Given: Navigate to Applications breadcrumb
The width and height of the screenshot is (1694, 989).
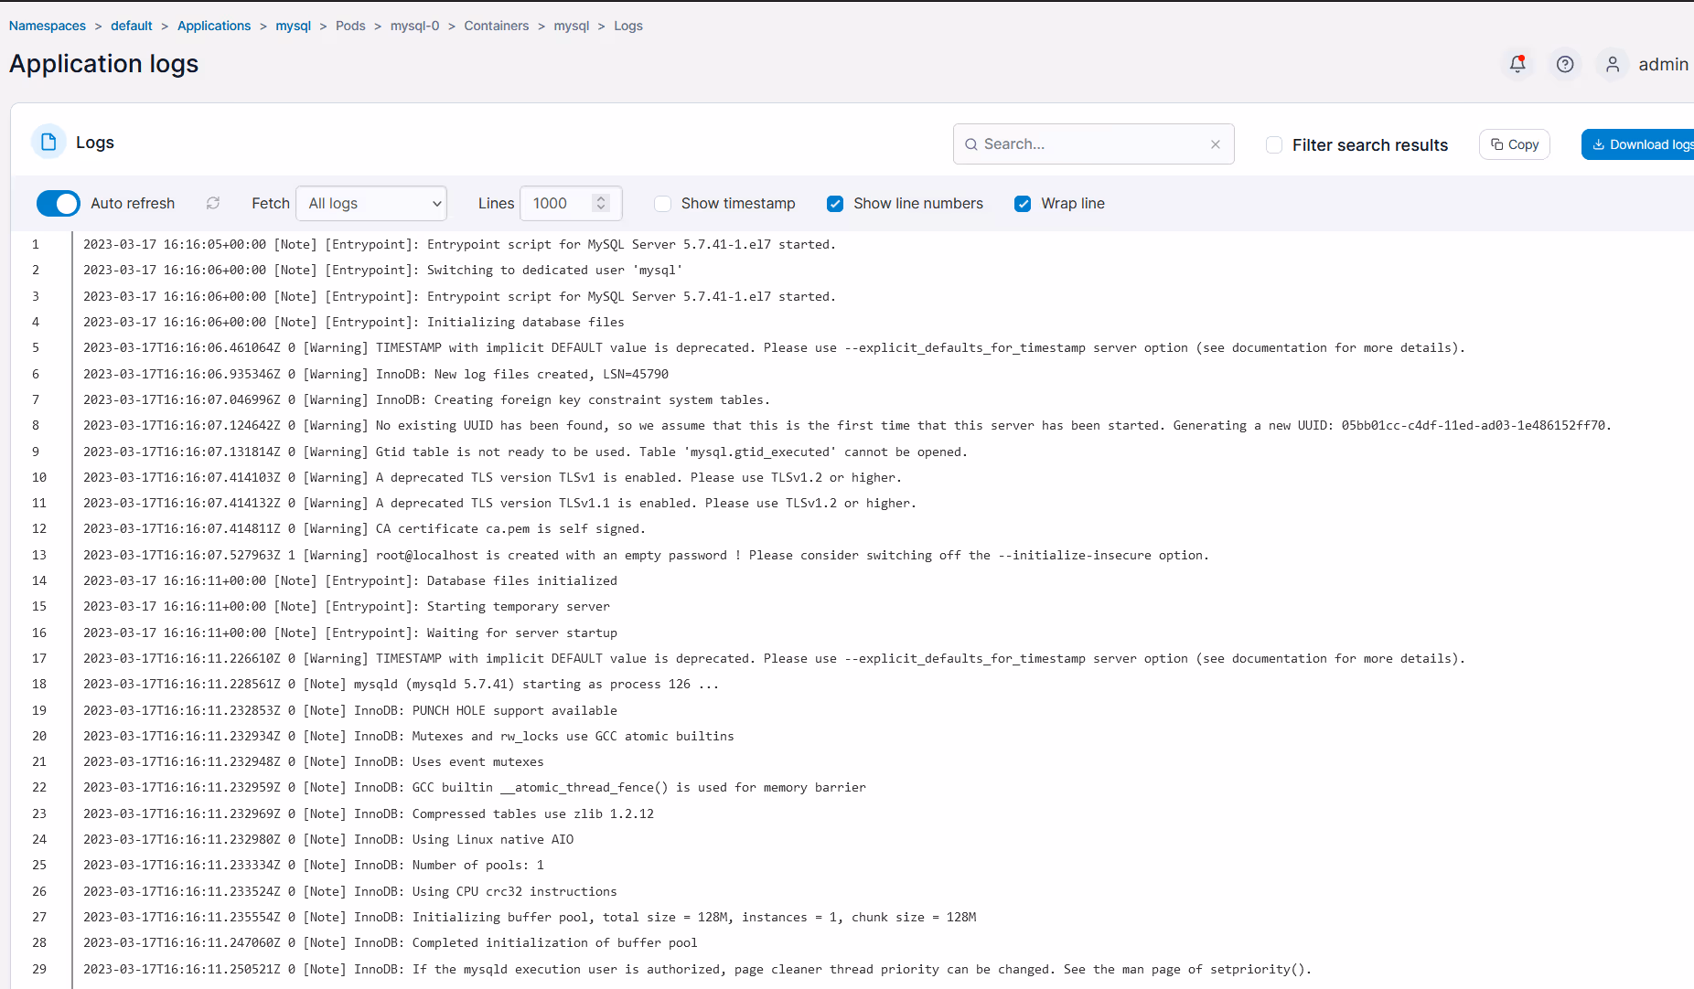Looking at the screenshot, I should 214,26.
